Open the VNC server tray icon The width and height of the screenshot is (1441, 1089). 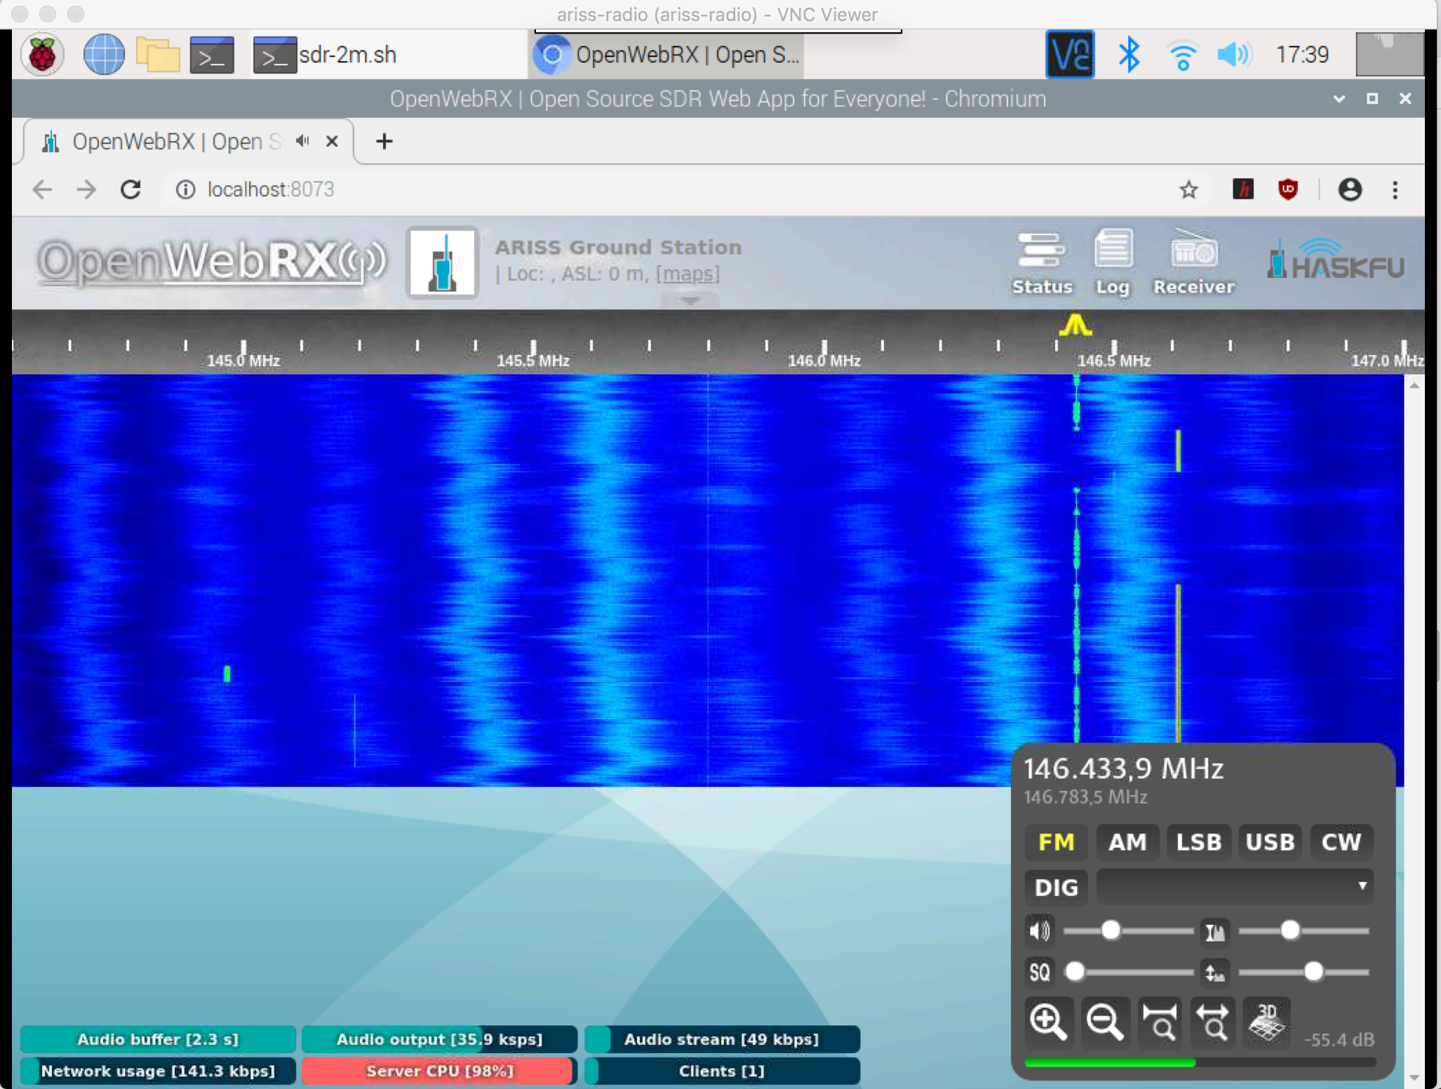(x=1070, y=54)
